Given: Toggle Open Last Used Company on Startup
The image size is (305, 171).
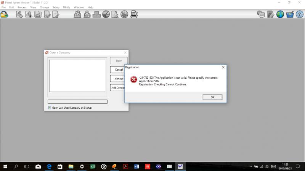Looking at the screenshot, I should tap(50, 108).
